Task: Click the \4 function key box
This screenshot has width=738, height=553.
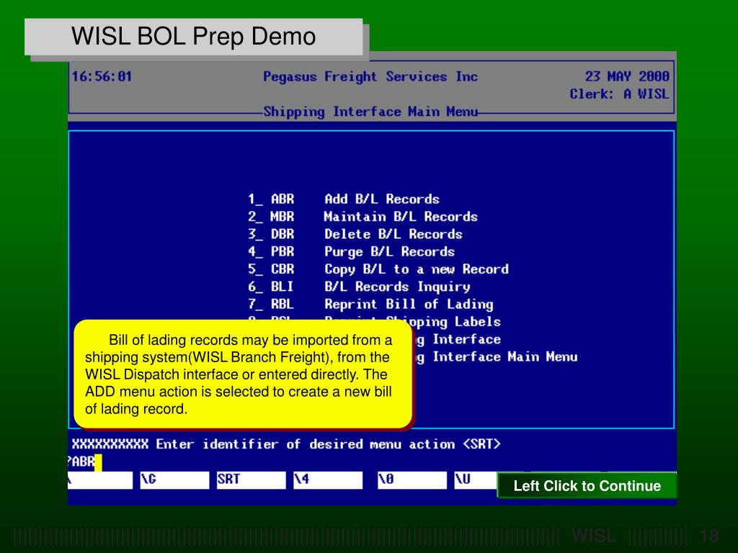Action: (328, 480)
